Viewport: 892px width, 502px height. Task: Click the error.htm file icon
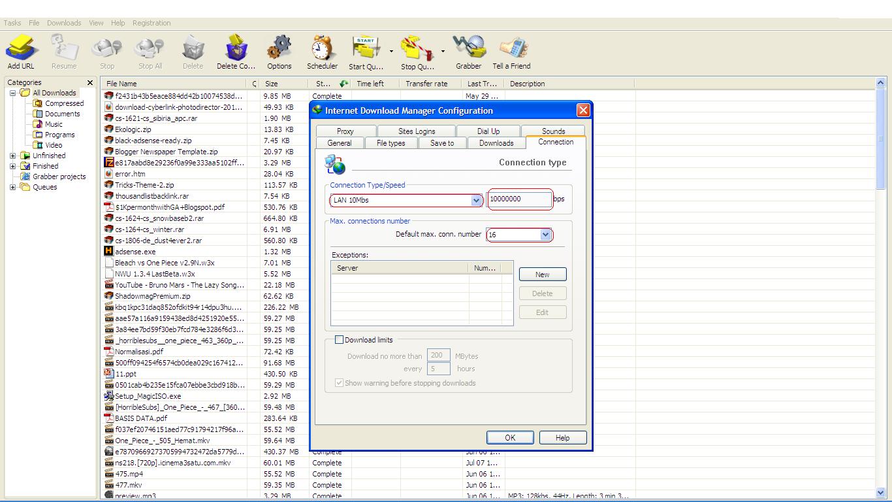(x=109, y=174)
